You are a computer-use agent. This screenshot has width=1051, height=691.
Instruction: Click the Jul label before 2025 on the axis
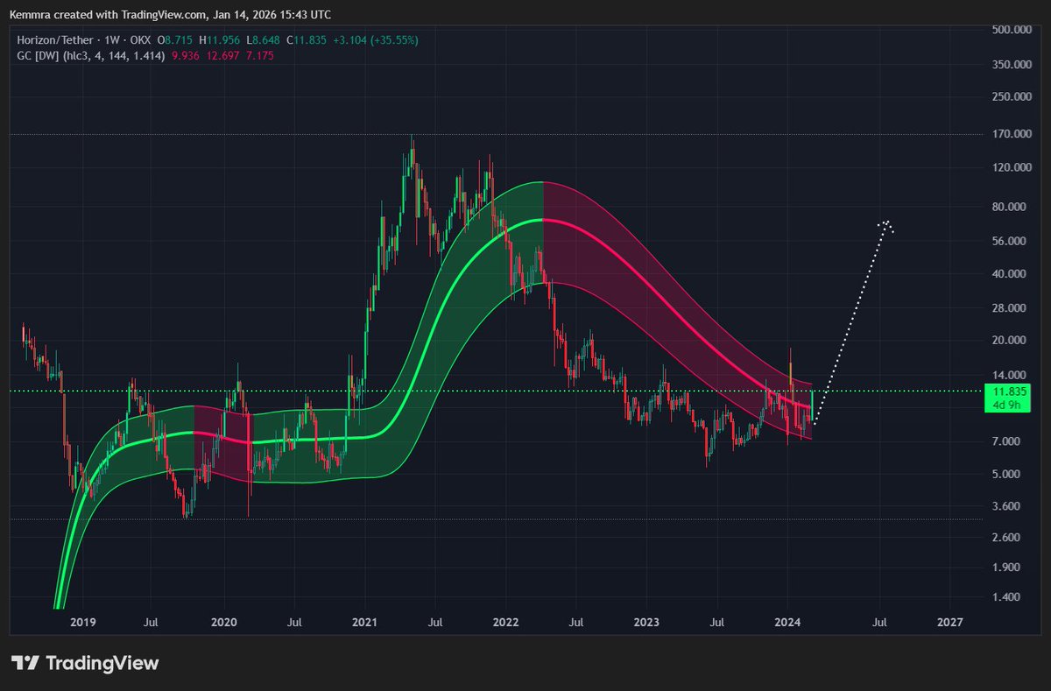coord(878,622)
